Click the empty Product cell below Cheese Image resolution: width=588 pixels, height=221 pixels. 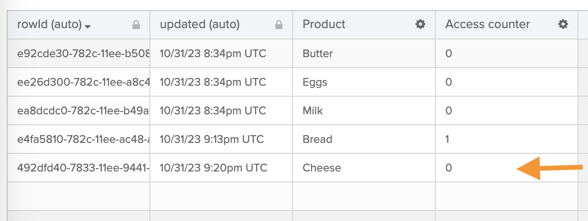(x=363, y=196)
